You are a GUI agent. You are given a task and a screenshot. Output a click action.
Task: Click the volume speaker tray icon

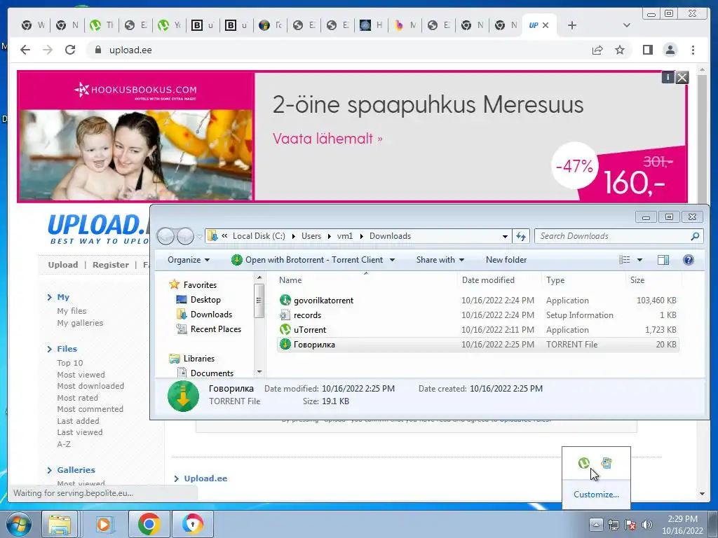coord(646,525)
